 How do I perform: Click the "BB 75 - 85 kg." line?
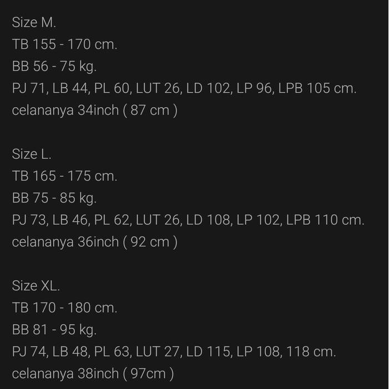[54, 198]
